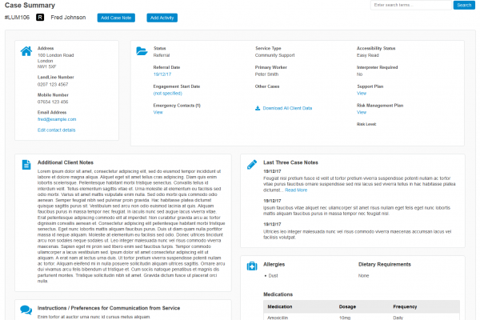Open the Support Plan View link

click(361, 94)
